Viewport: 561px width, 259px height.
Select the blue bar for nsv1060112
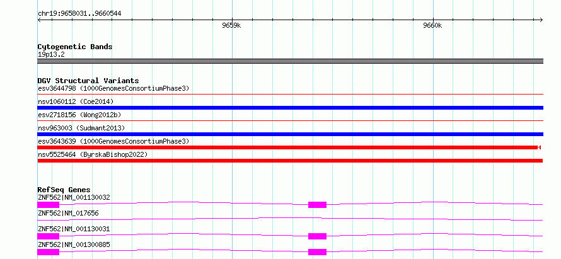point(290,108)
